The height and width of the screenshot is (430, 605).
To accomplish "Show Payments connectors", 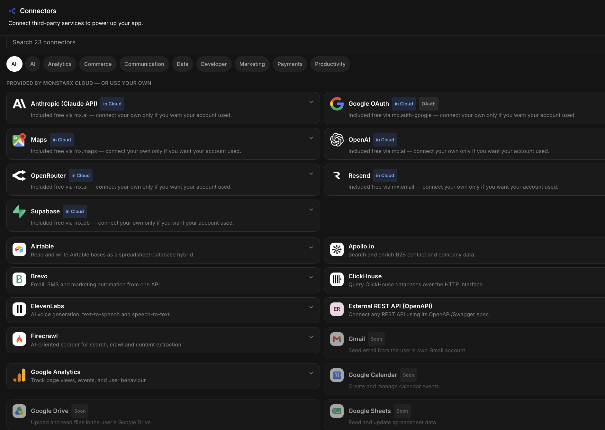I will click(290, 64).
